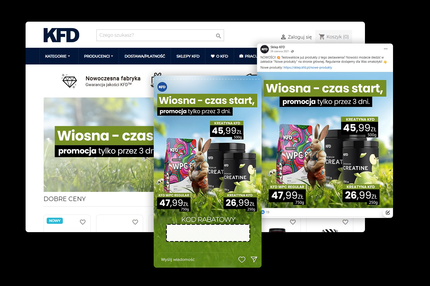Screen dimensions: 430x286
Task: Toggle the wishlist heart on the NOWY product card
Action: (83, 222)
